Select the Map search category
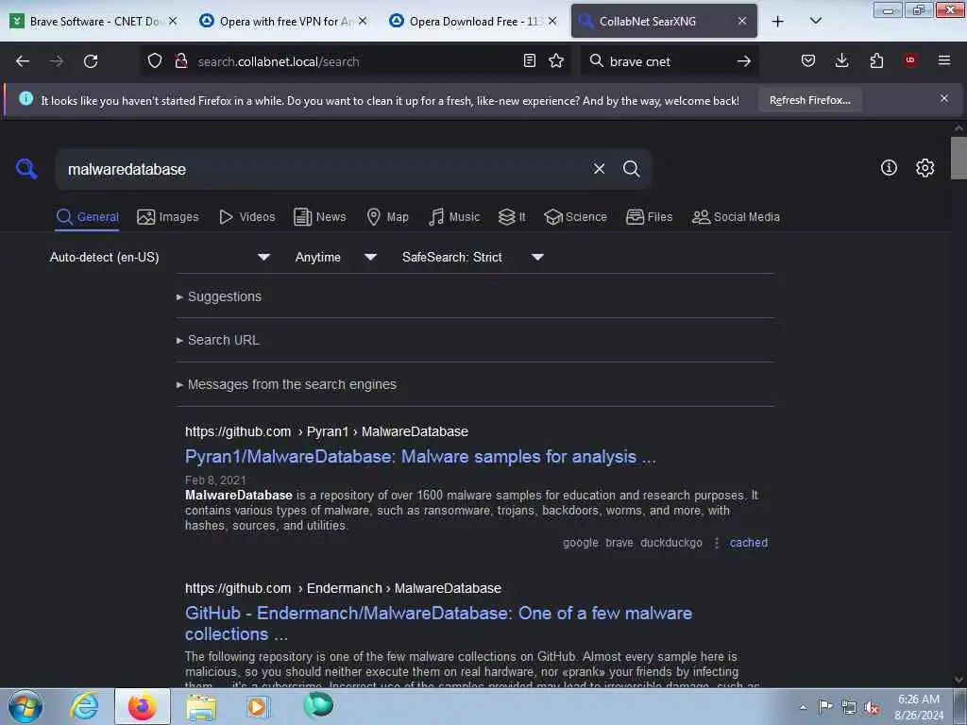 (x=388, y=217)
